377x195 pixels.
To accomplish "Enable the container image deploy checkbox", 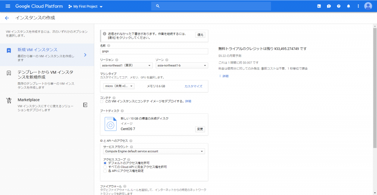I will point(102,101).
